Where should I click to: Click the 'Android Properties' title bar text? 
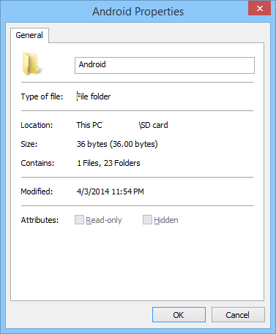coord(138,12)
